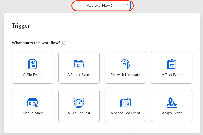This screenshot has height=135, width=203.
Task: Select the Folder Event folder icon
Action: coord(79,64)
